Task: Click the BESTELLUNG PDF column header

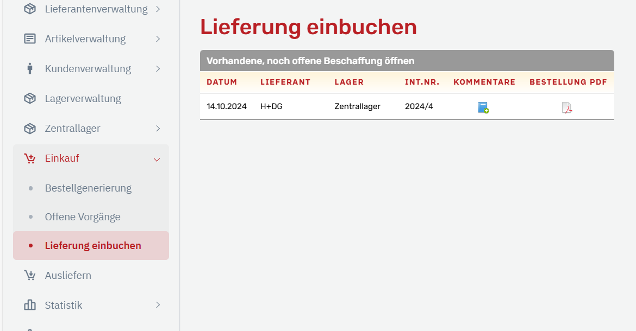Action: tap(568, 82)
